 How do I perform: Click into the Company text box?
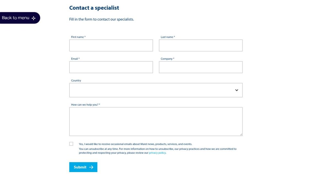(201, 67)
